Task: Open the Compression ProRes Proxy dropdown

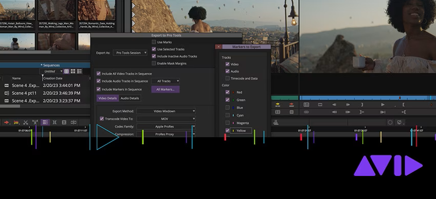Action: pos(166,134)
